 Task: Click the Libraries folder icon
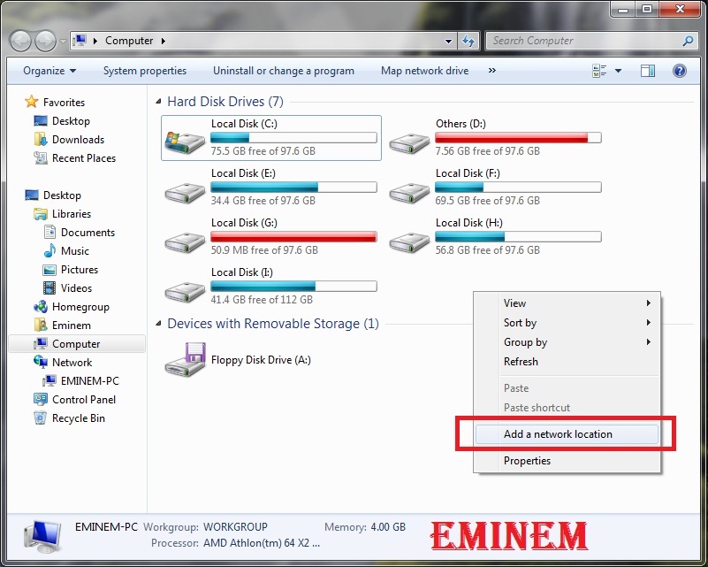[x=40, y=214]
